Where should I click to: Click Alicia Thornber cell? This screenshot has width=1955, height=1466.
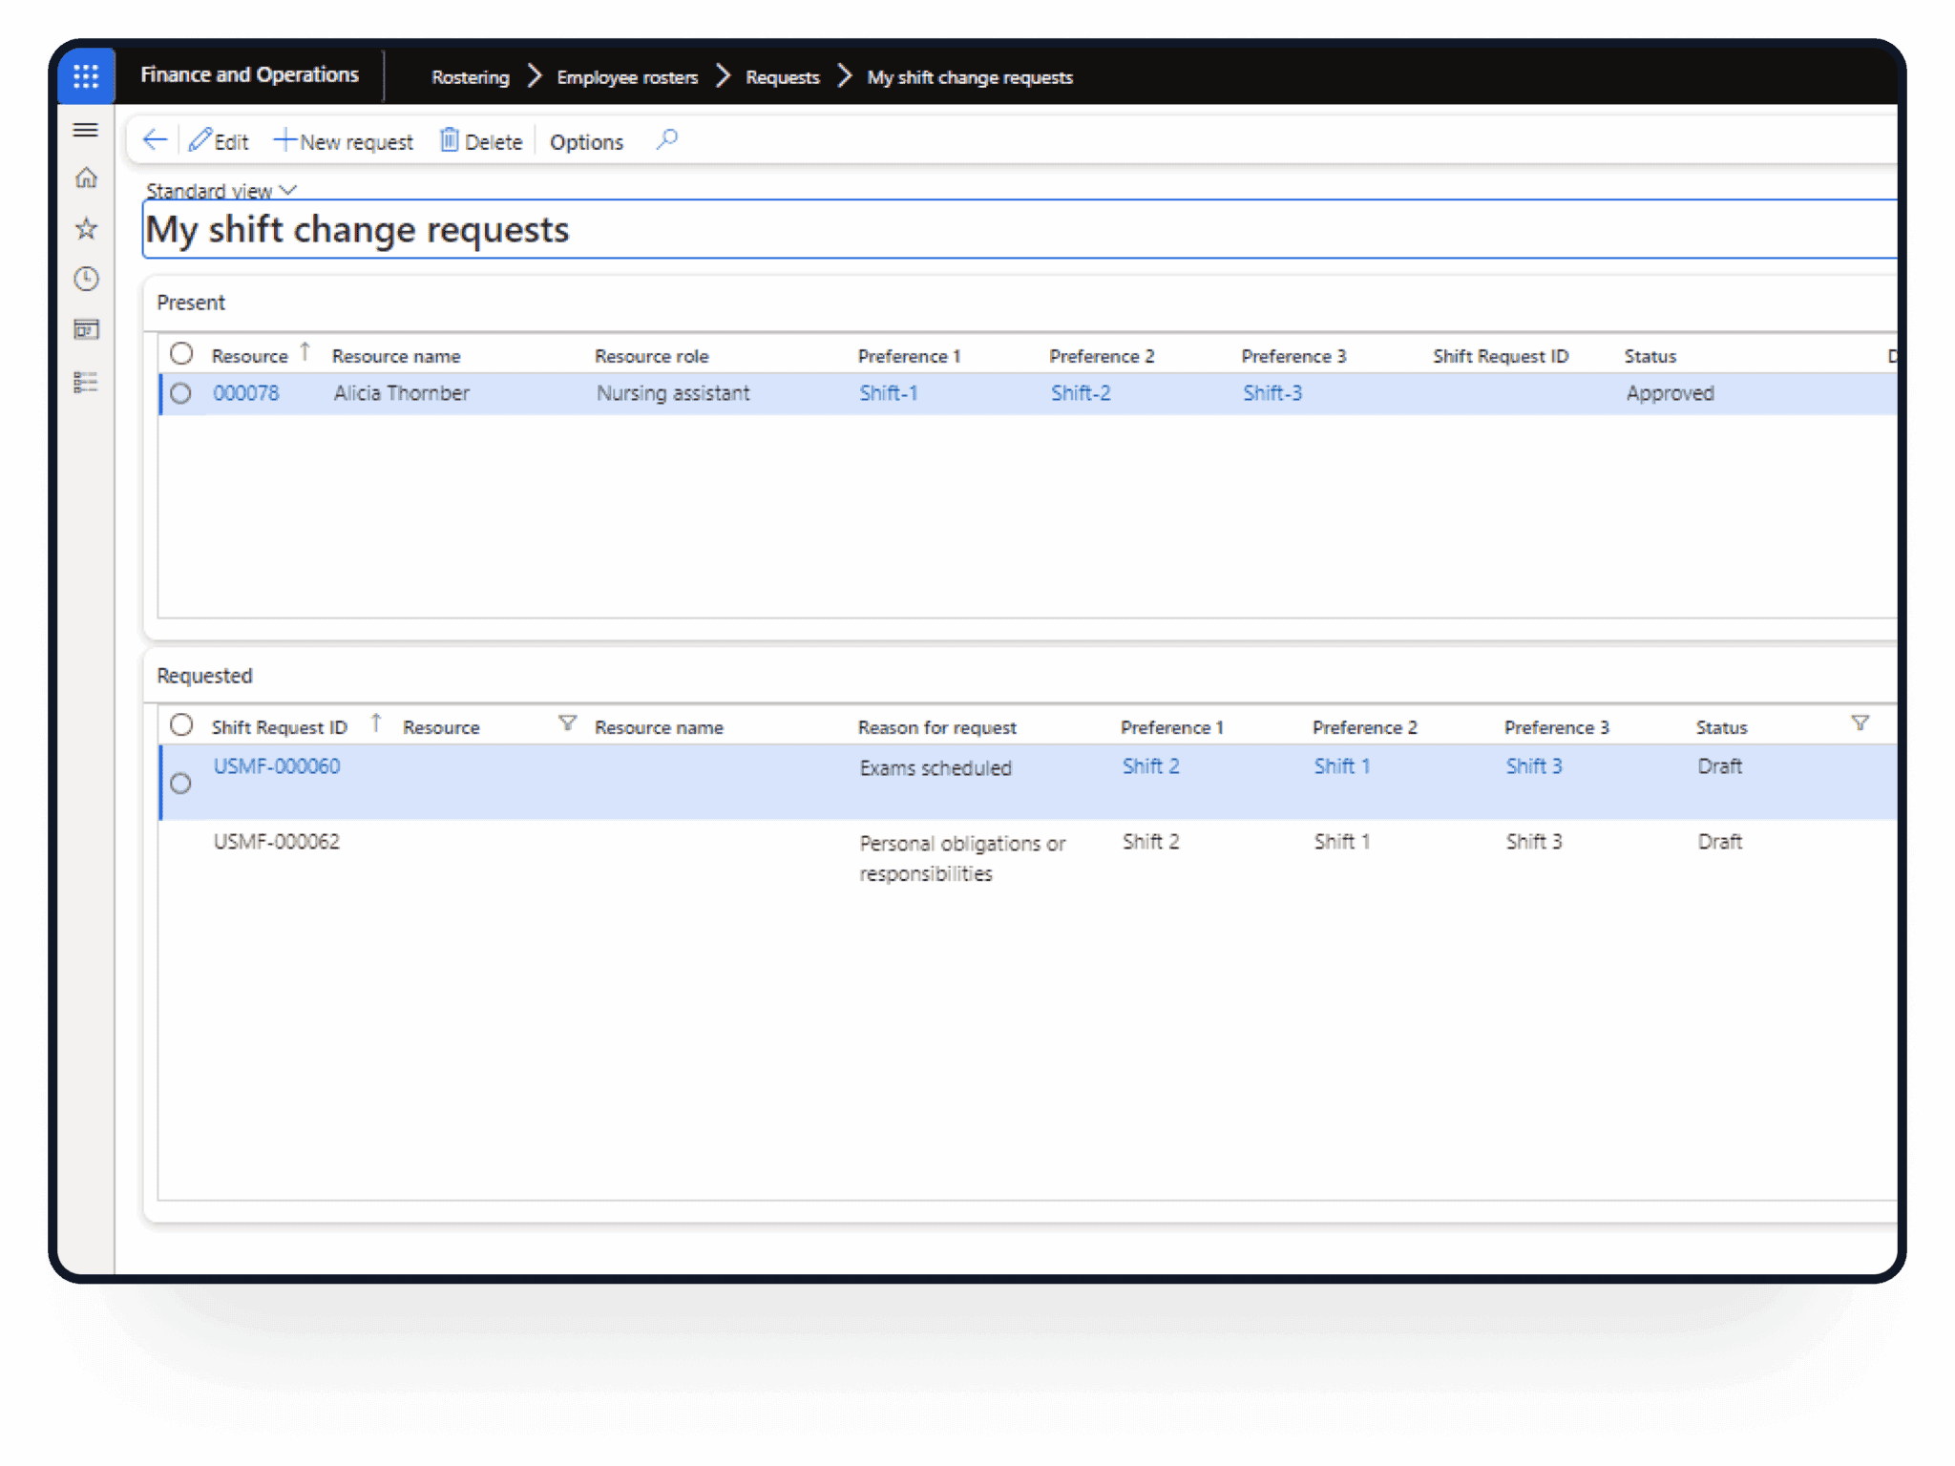[402, 393]
